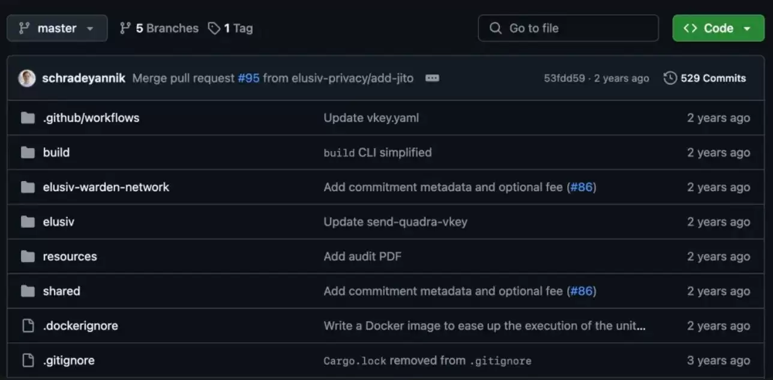
Task: Click the build folder icon
Action: click(28, 152)
